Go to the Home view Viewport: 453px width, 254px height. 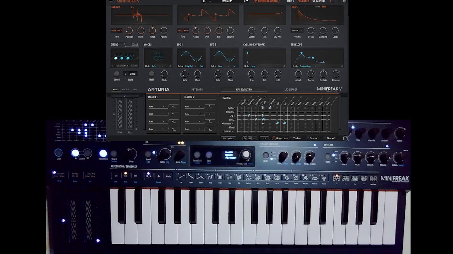(x=290, y=1)
